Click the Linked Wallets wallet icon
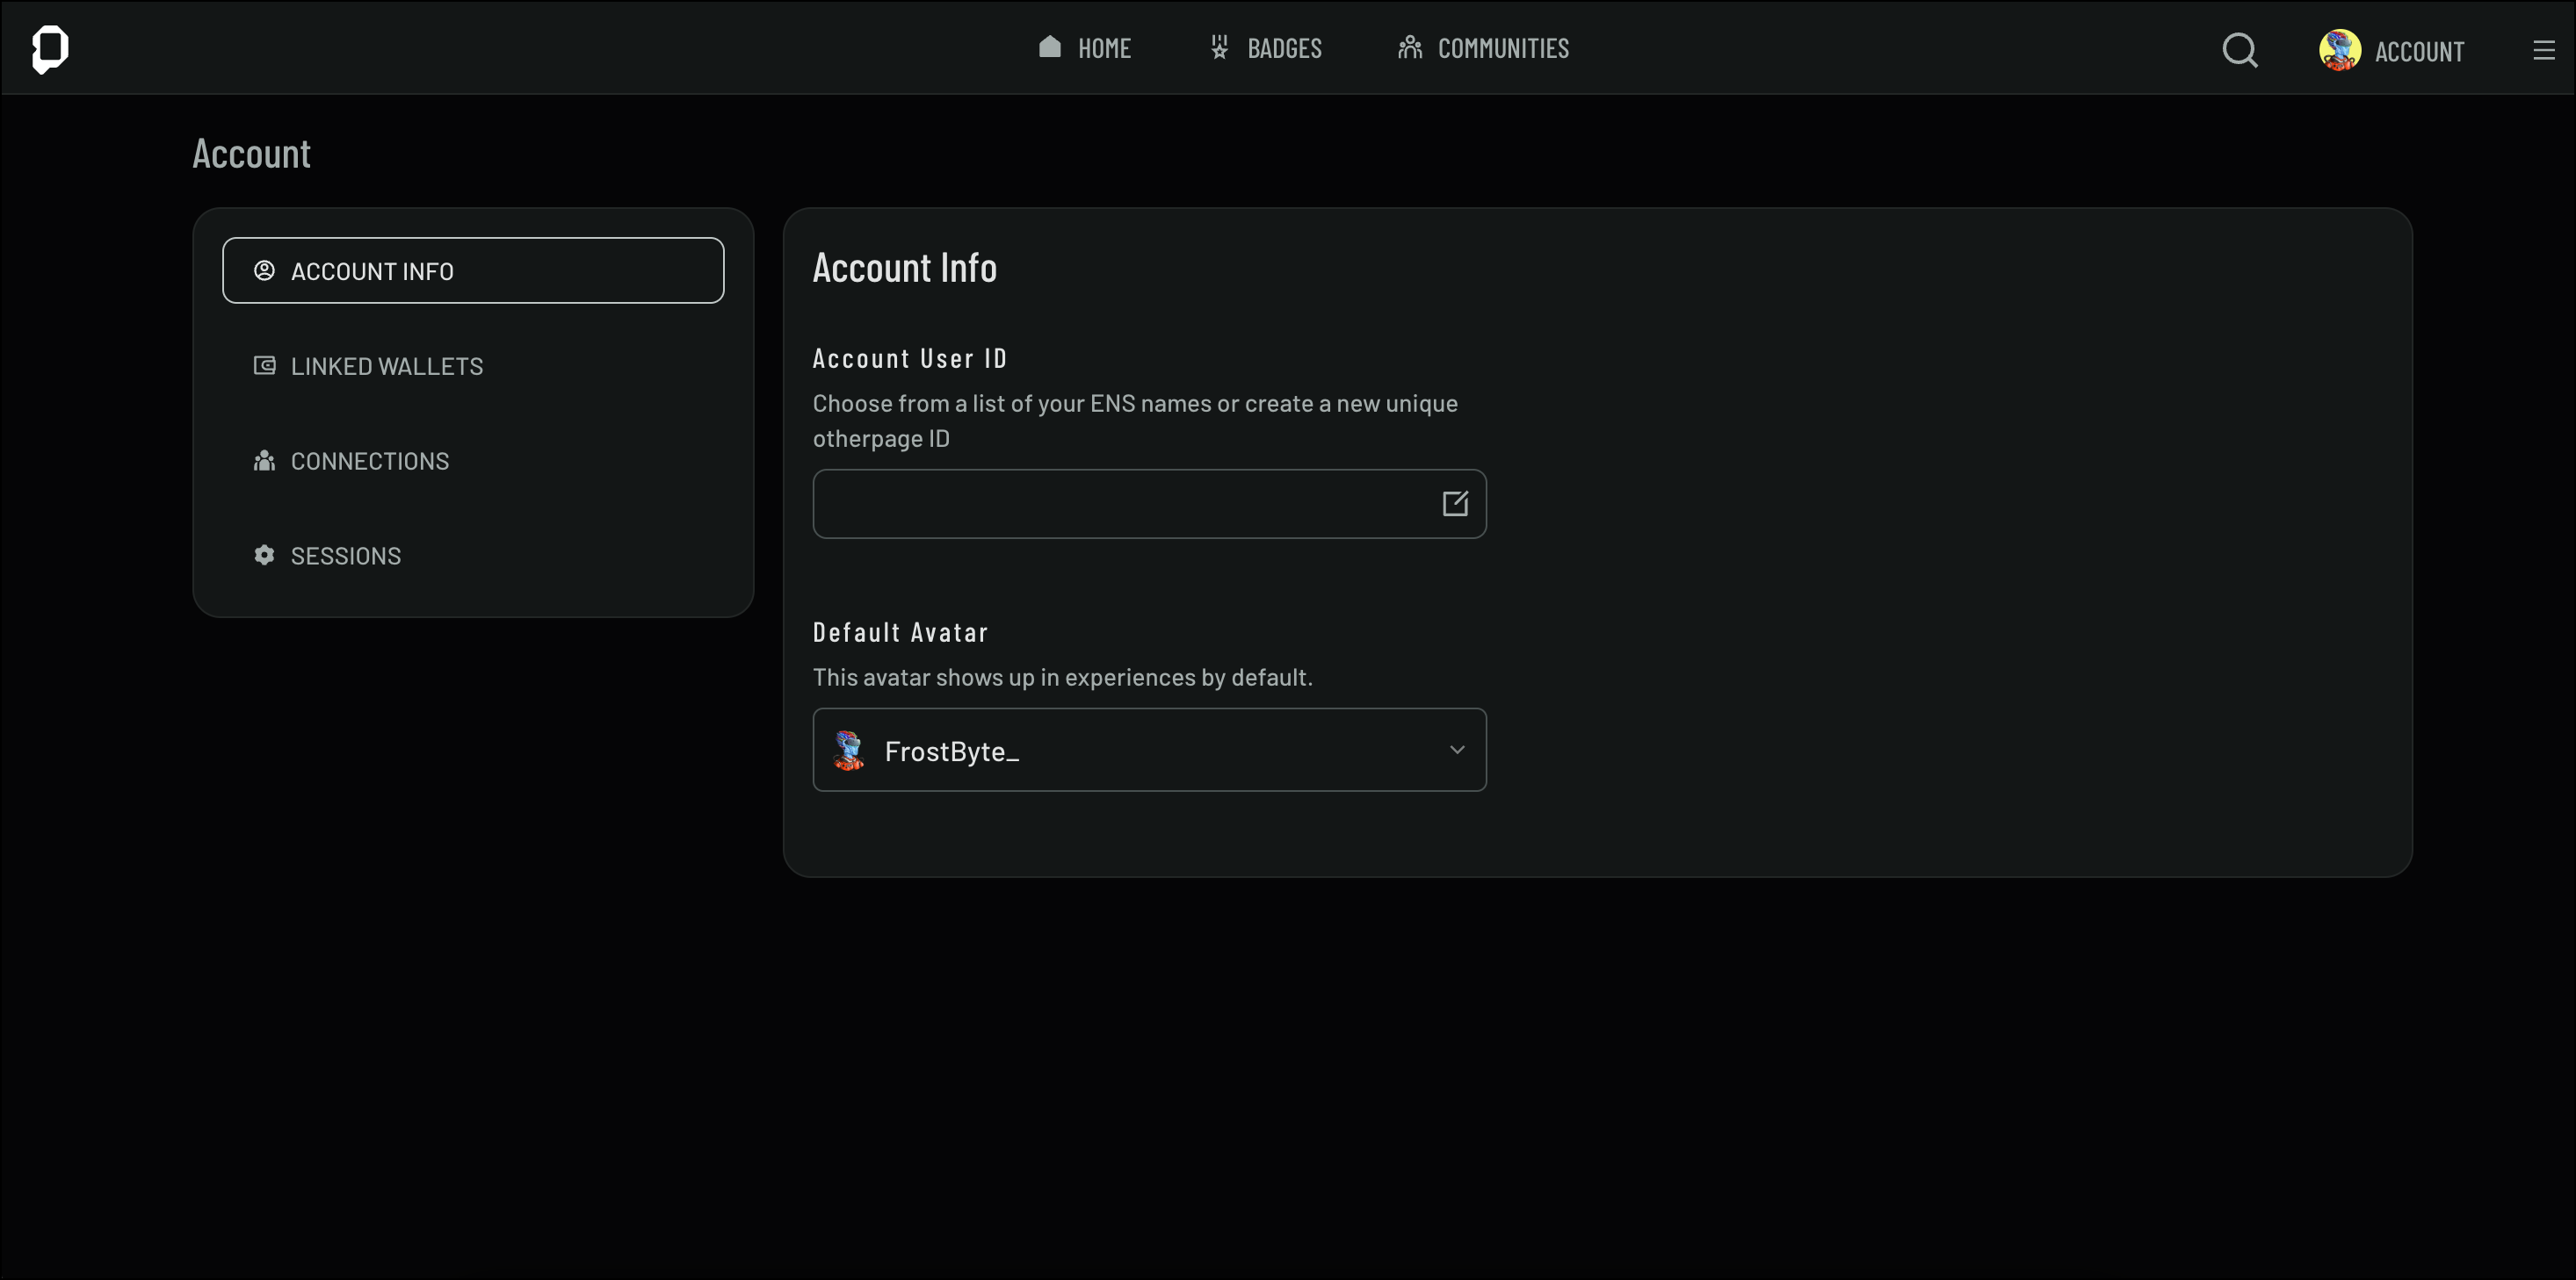Image resolution: width=2576 pixels, height=1280 pixels. click(264, 366)
